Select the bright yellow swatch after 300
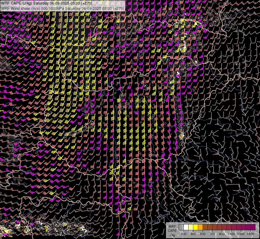260x239 pixels. 196,227
